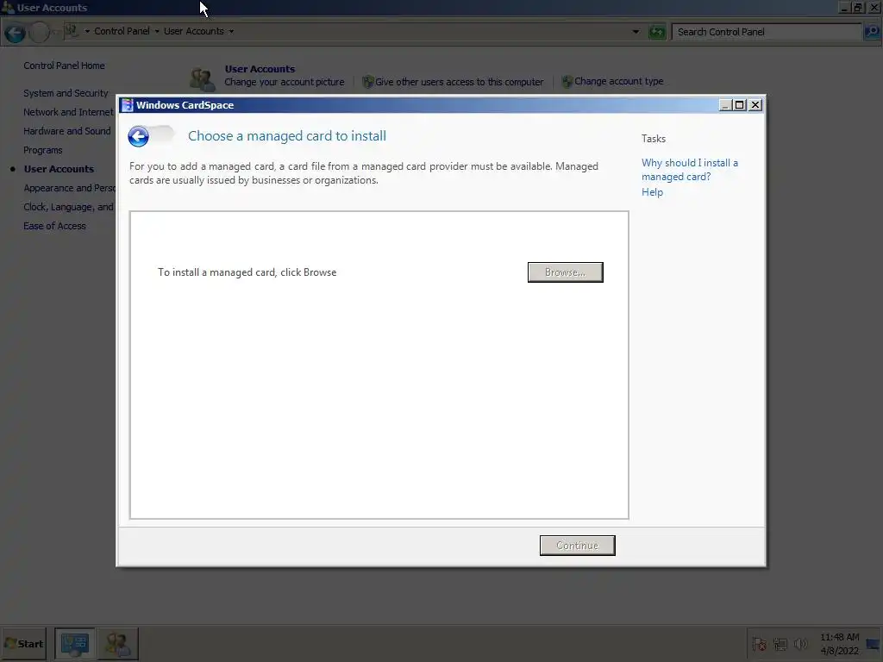Click the shield icon before Give other users
883x662 pixels.
367,82
